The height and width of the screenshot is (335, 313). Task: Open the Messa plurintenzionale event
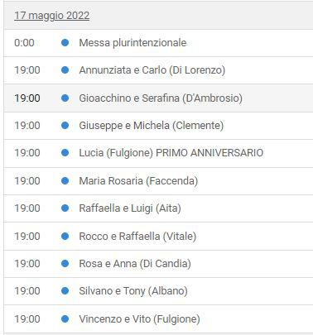point(132,43)
